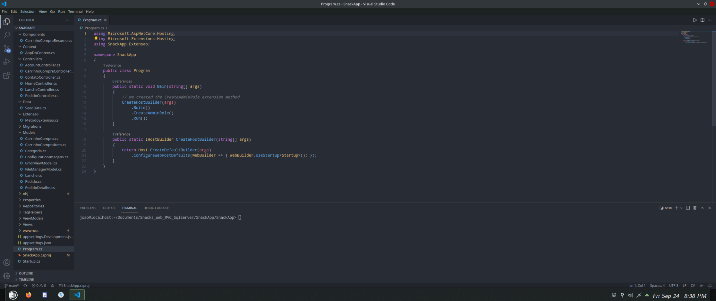This screenshot has height=301, width=716.
Task: Change the C# language mode
Action: click(693, 286)
